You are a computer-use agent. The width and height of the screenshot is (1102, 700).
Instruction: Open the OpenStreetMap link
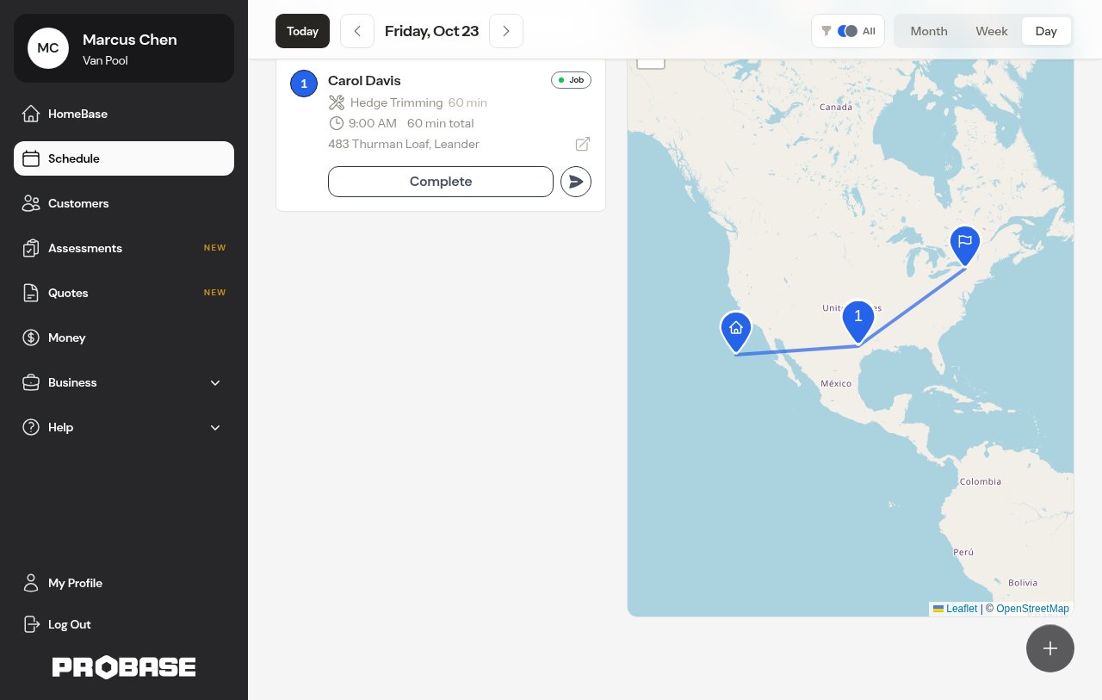tap(1032, 609)
